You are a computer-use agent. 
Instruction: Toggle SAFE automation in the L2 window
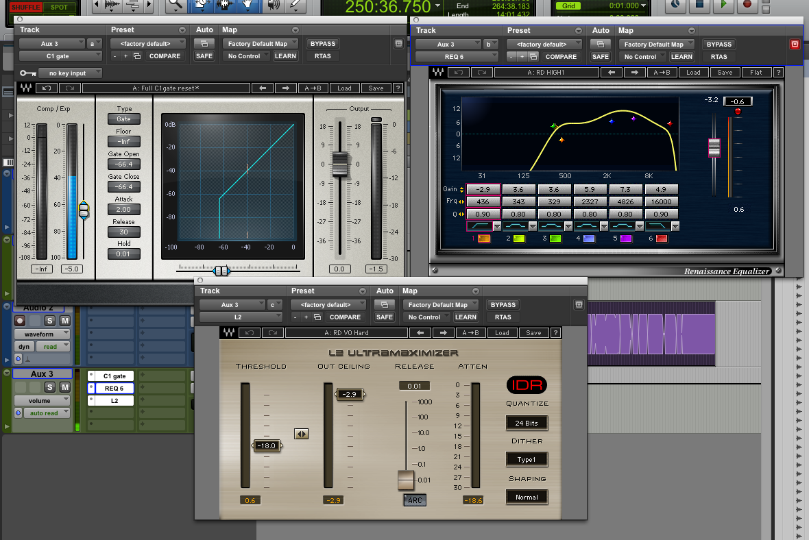(385, 317)
